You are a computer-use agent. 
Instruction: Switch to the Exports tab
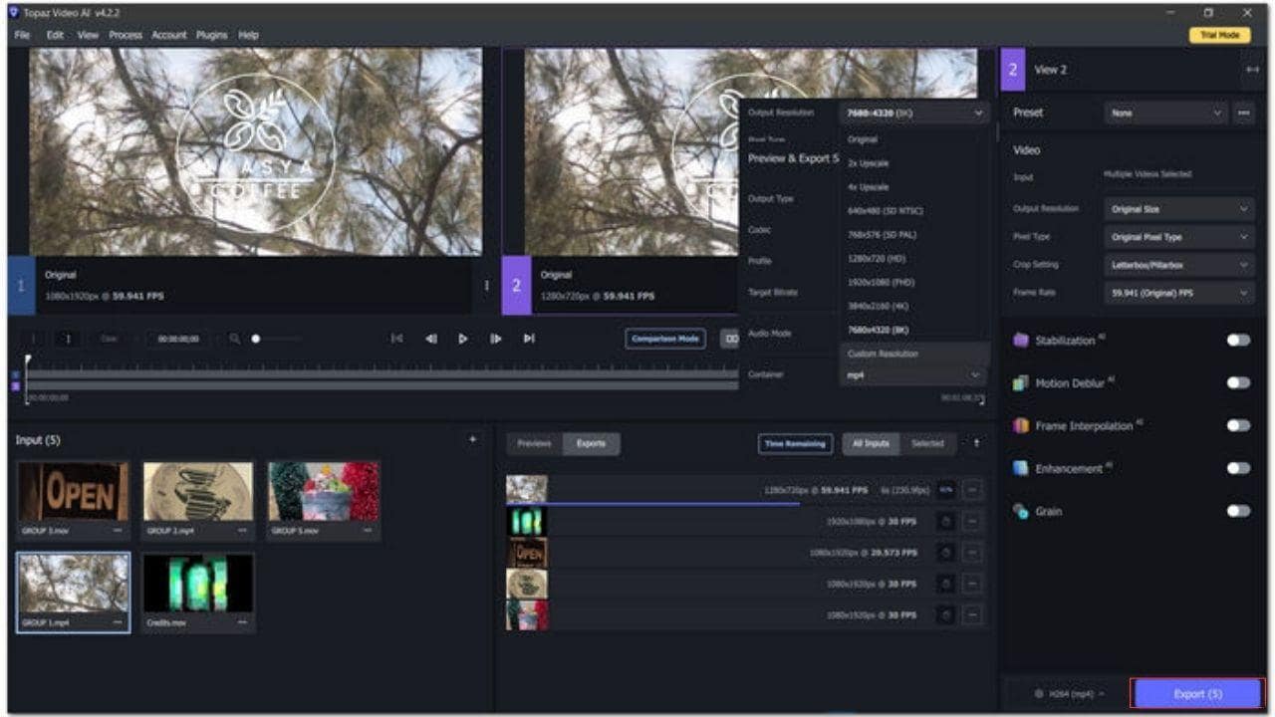[591, 444]
